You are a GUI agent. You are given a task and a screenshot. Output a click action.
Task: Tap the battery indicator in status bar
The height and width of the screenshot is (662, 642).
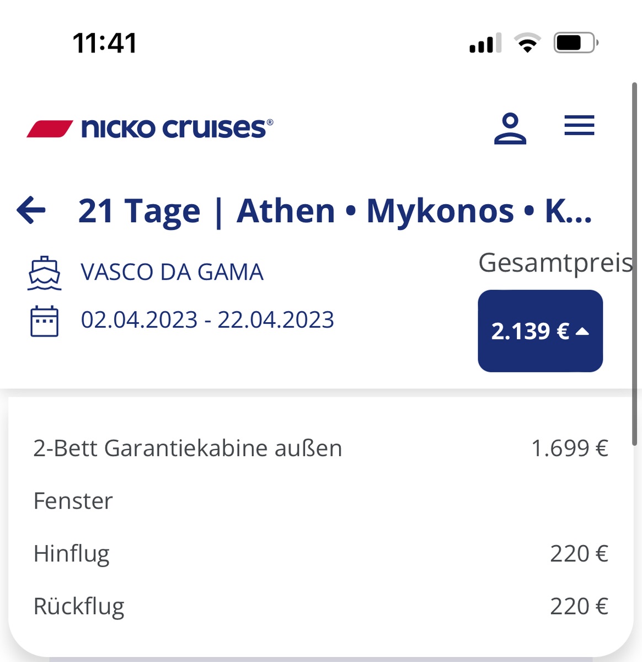(x=576, y=42)
